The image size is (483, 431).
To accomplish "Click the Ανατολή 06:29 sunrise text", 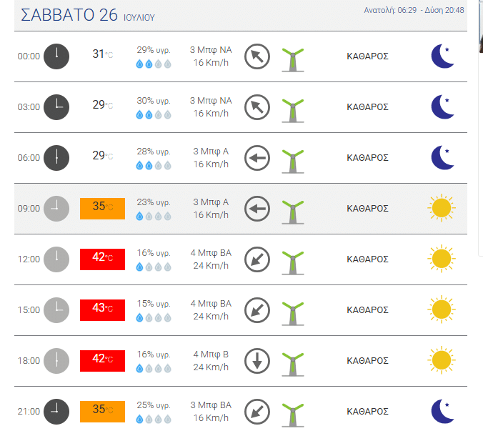I will 390,10.
